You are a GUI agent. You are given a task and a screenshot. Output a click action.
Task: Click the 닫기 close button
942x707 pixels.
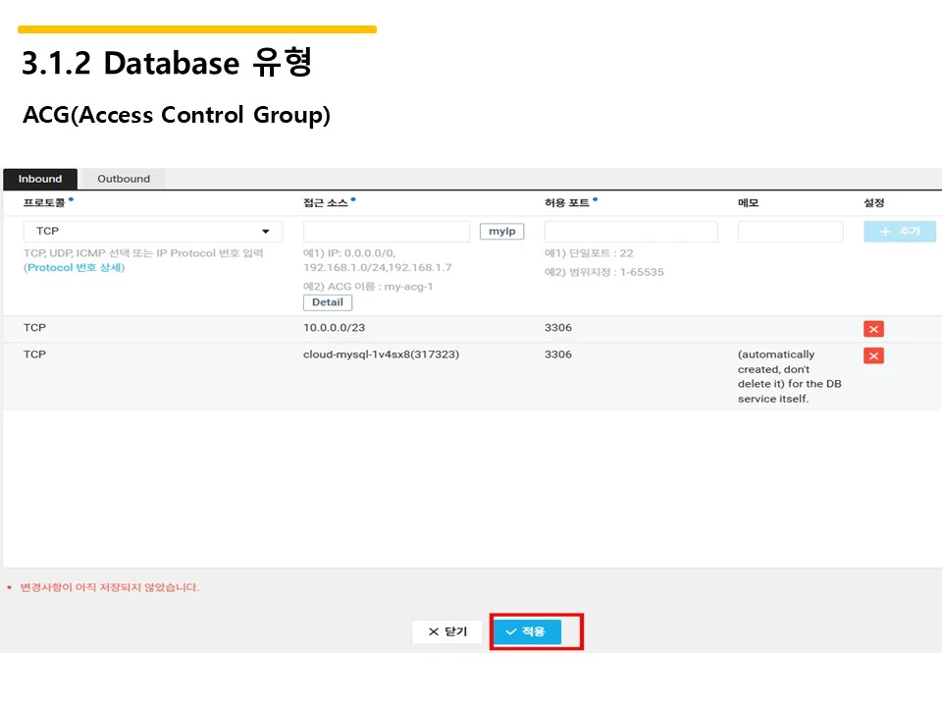pos(447,631)
